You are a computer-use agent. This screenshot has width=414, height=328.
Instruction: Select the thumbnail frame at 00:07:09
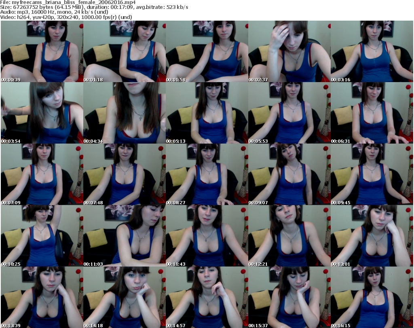[42, 175]
